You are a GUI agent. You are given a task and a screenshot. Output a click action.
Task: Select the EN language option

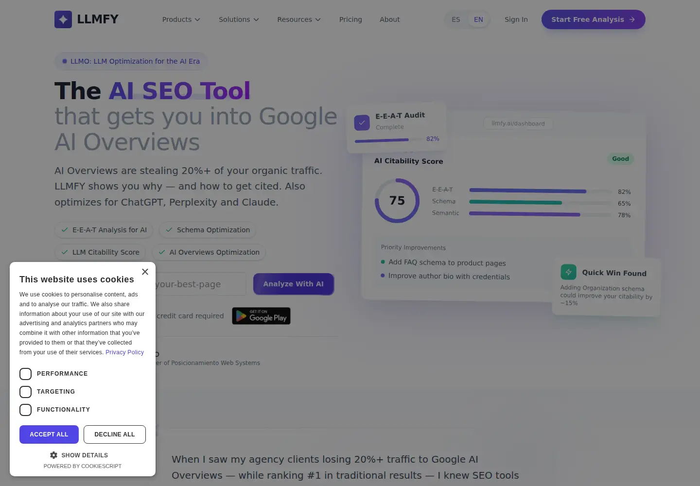pos(478,19)
